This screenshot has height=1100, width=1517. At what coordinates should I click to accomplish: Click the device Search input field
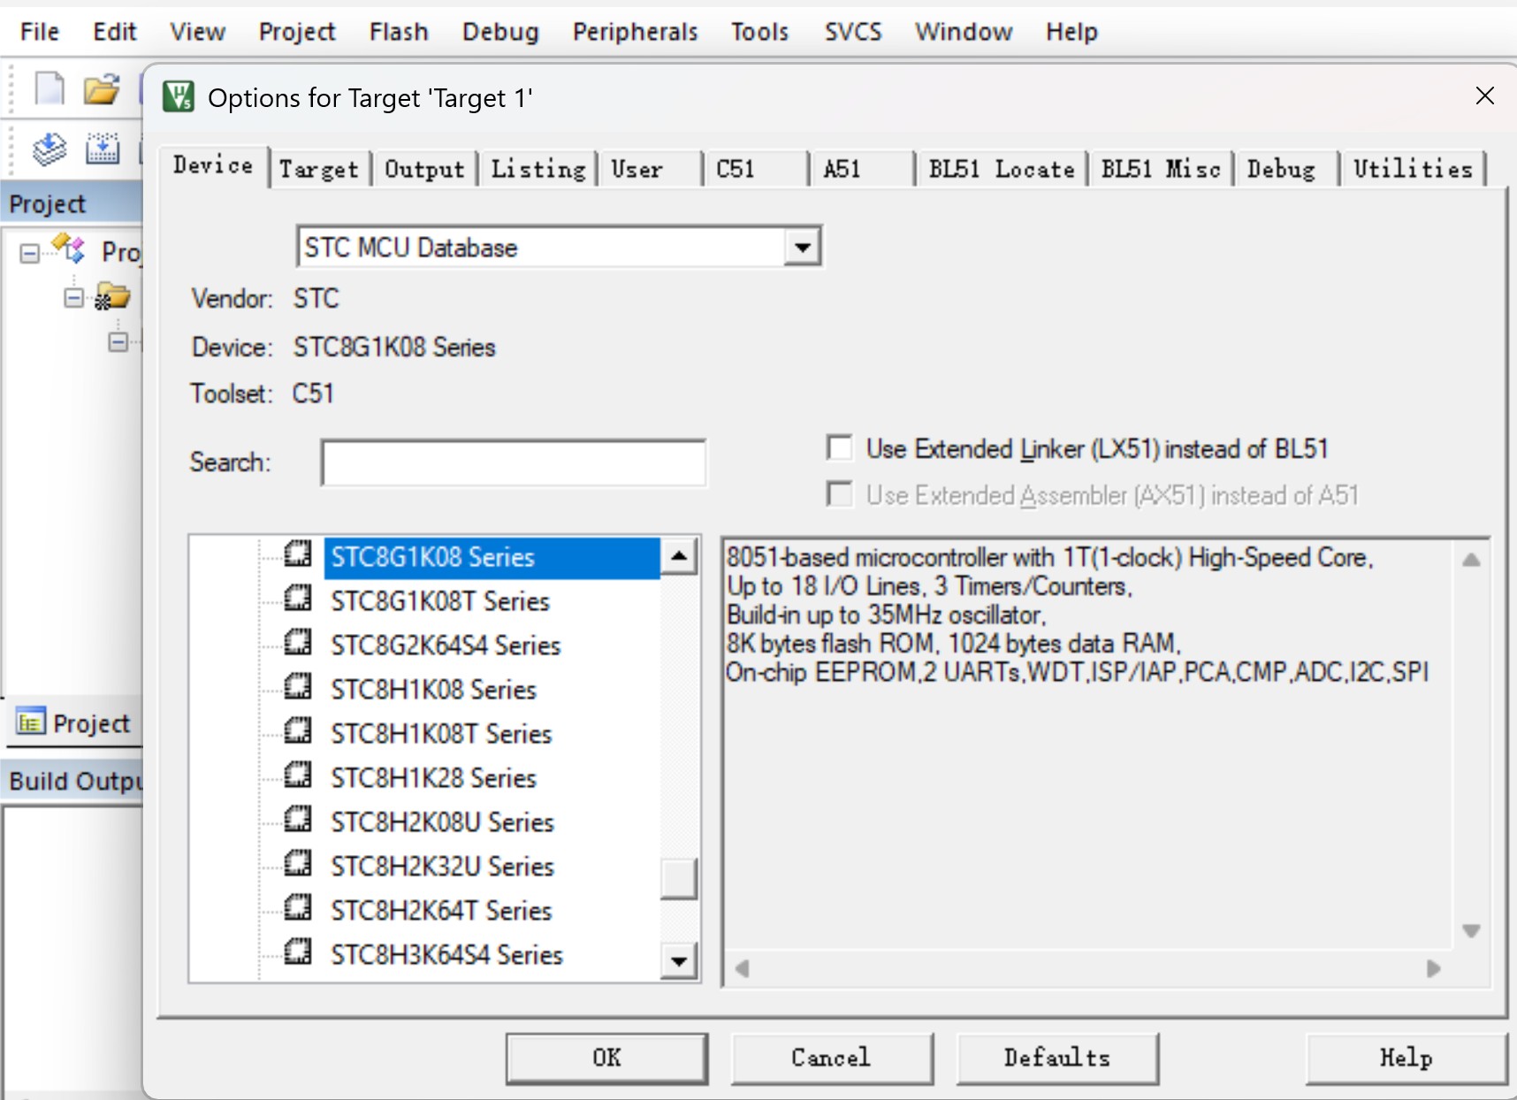[x=514, y=462]
